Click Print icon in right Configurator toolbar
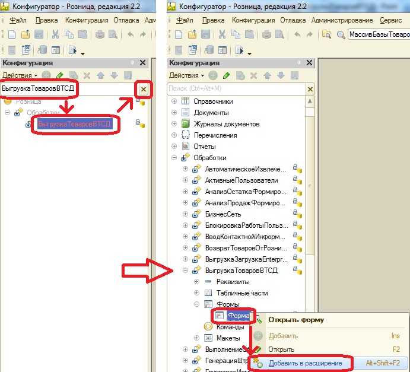The height and width of the screenshot is (372, 410). pos(266,34)
